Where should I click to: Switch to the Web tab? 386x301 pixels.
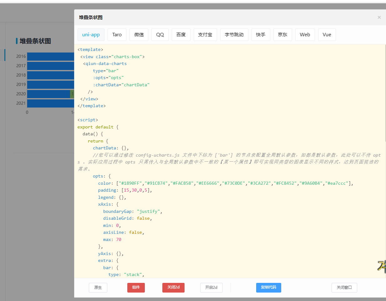(305, 35)
